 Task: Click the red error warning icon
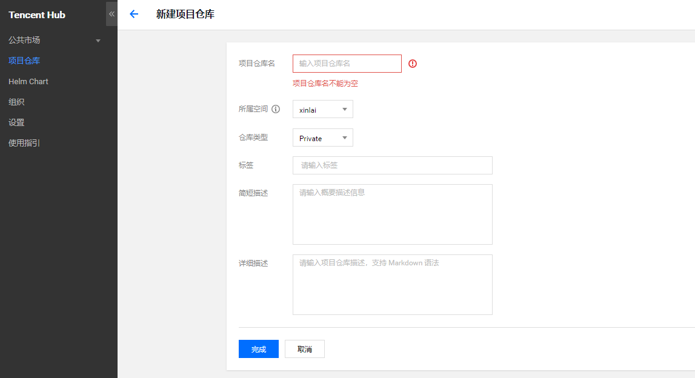[x=413, y=64]
